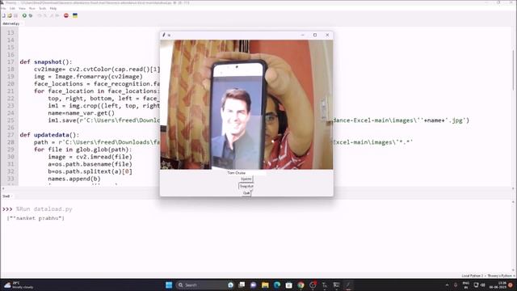Open the Tools menu in Thonny

pyautogui.click(x=43, y=8)
